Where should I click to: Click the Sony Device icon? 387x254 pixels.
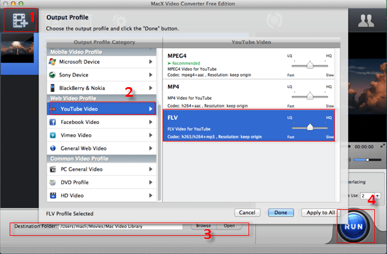click(x=52, y=75)
